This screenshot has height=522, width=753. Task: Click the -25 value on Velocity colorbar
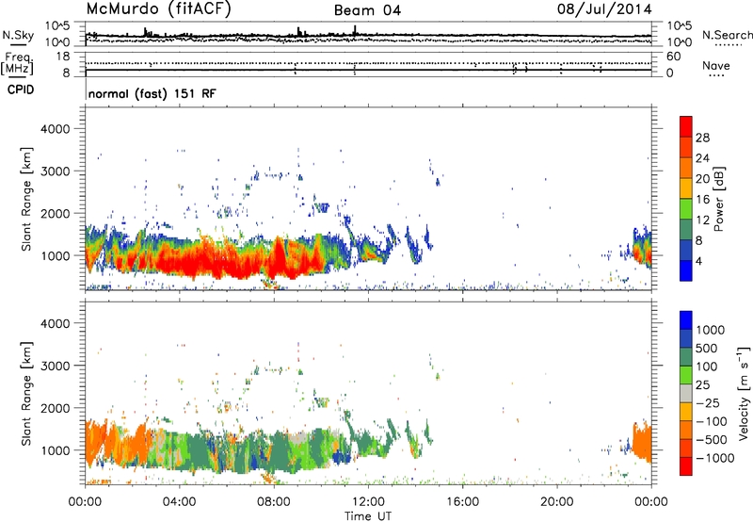[707, 403]
